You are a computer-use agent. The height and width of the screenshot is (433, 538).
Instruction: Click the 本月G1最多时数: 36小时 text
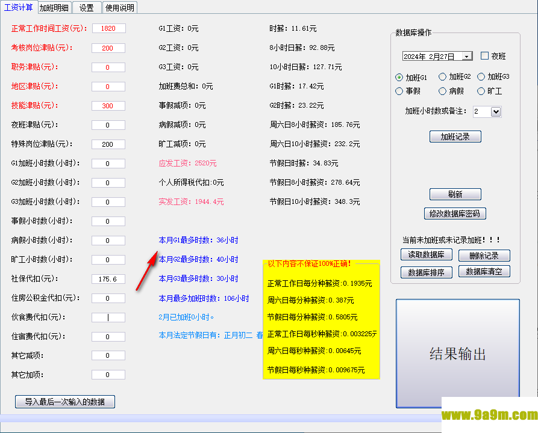pyautogui.click(x=198, y=240)
